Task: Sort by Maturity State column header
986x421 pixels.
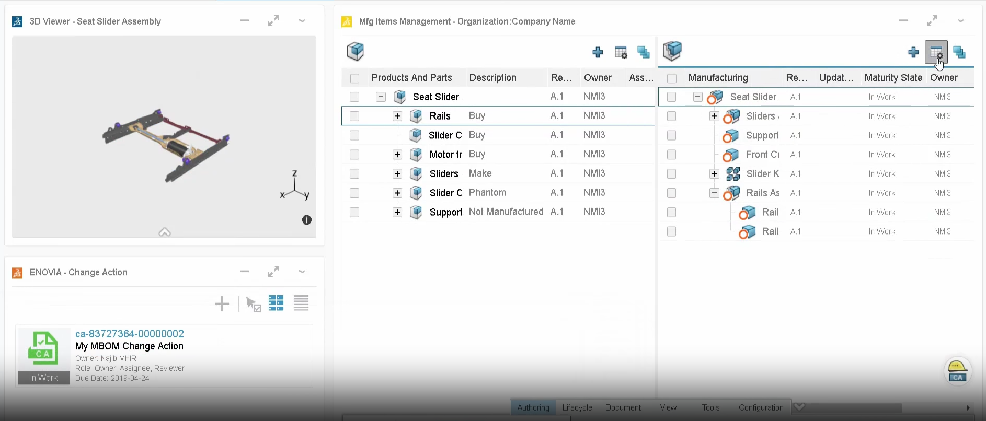Action: [x=893, y=78]
